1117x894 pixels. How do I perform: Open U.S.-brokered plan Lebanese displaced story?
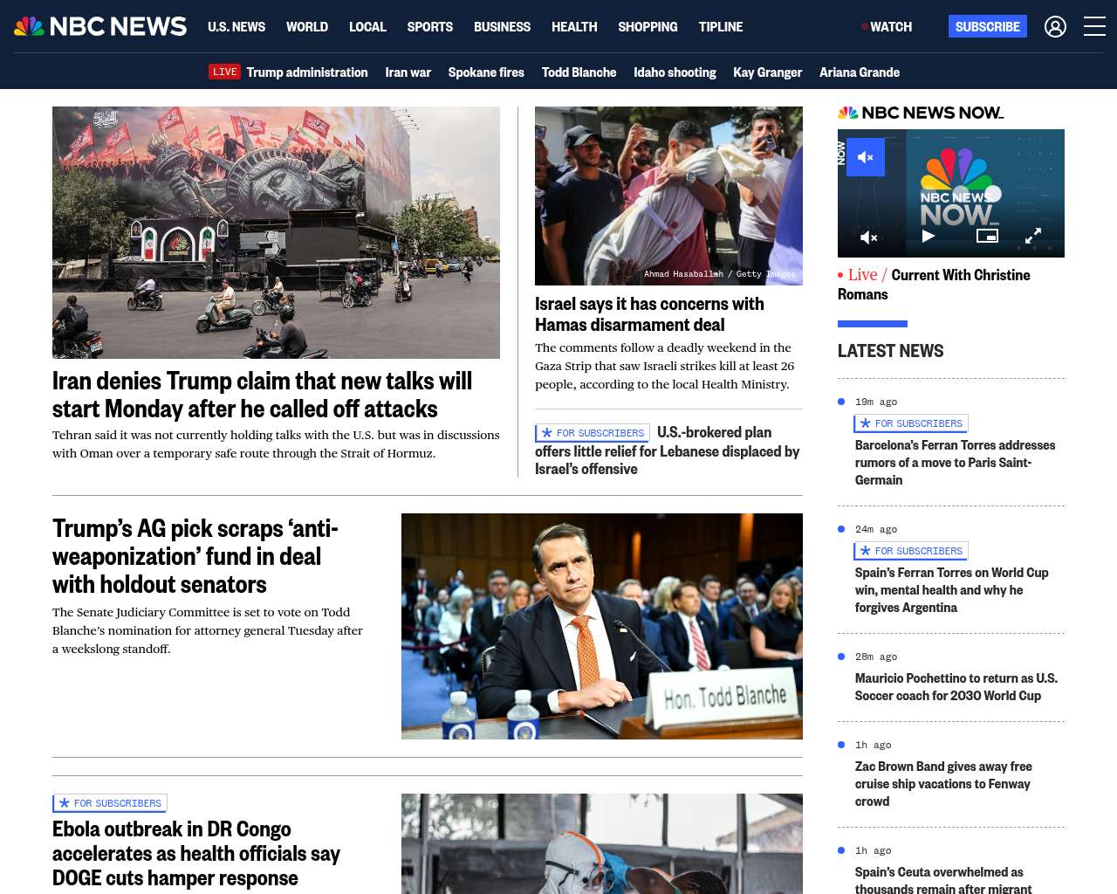pos(668,450)
